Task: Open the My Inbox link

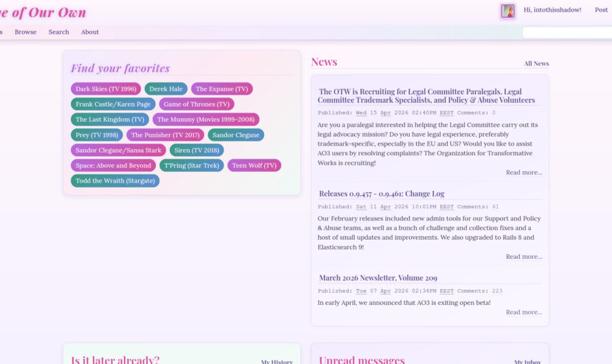Action: pyautogui.click(x=527, y=362)
